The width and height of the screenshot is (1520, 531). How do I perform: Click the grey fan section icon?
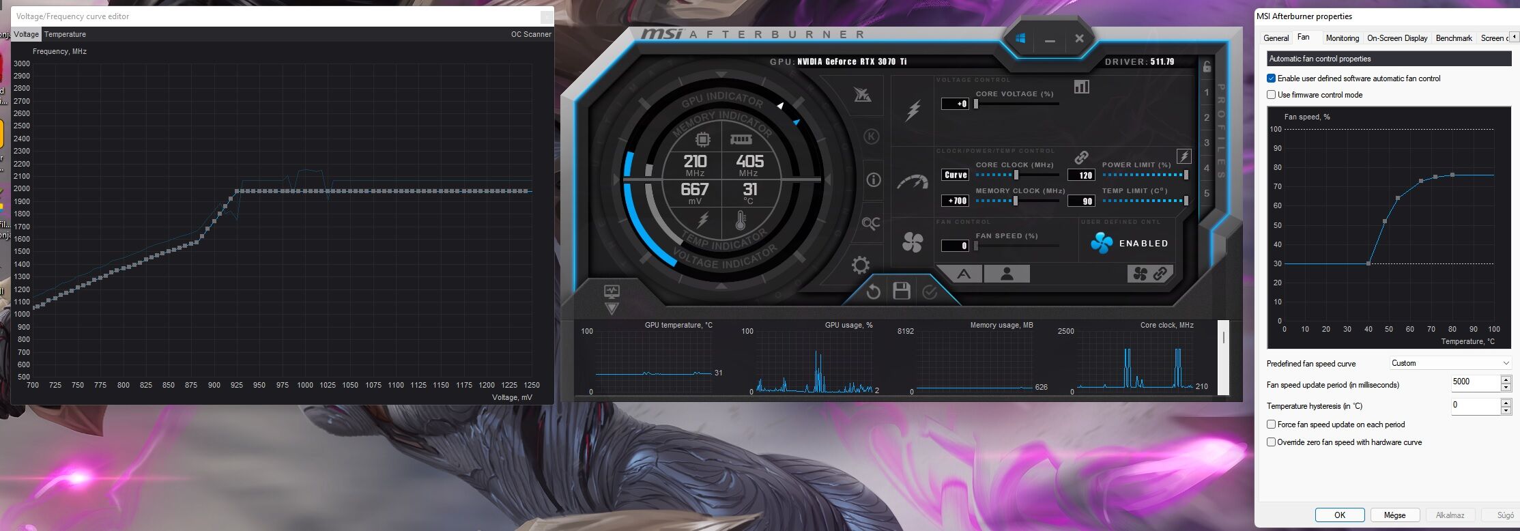(x=913, y=242)
